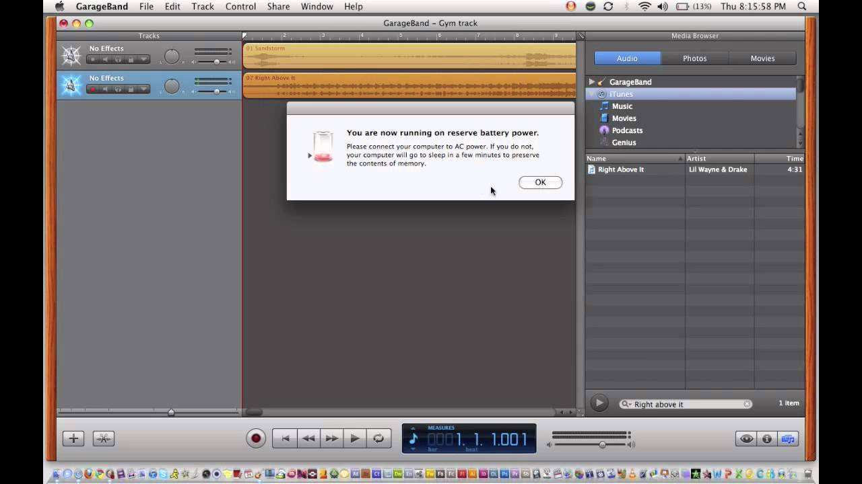
Task: Click OK in the reserve battery alert
Action: tap(540, 182)
